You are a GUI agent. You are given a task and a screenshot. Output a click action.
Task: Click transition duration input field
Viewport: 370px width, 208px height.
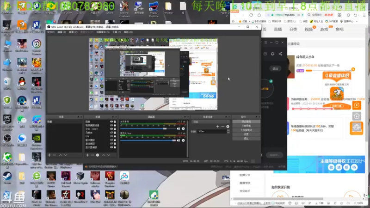coord(212,131)
